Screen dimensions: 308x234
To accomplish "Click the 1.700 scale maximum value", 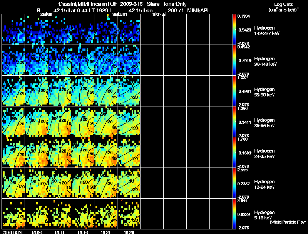I will [243, 139].
